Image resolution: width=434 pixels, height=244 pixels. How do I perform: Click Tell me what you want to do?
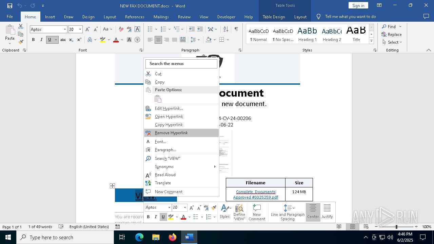click(350, 17)
